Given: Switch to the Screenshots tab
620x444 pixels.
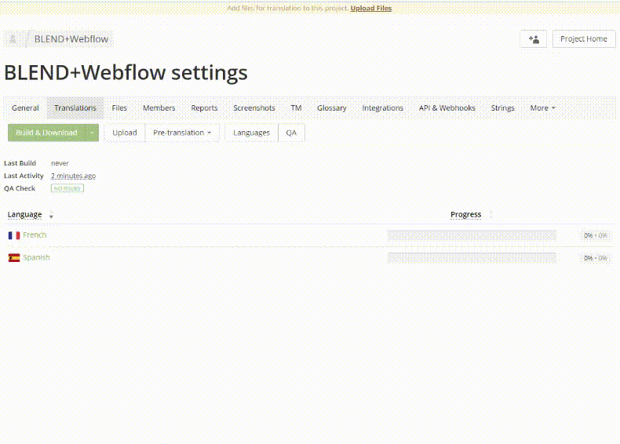Looking at the screenshot, I should 253,108.
